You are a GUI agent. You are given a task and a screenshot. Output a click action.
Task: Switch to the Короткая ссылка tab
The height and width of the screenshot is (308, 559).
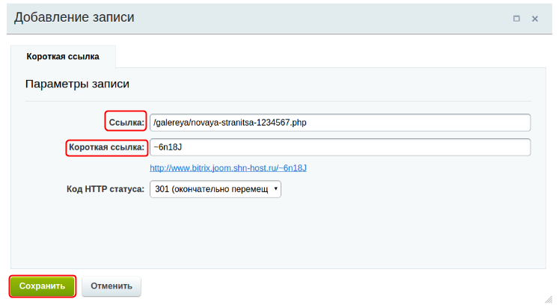[x=63, y=56]
